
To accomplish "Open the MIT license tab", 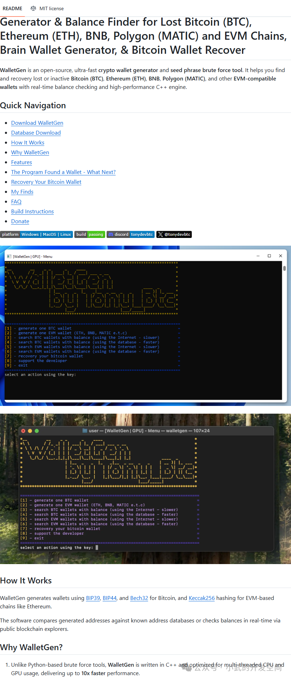I will click(47, 8).
